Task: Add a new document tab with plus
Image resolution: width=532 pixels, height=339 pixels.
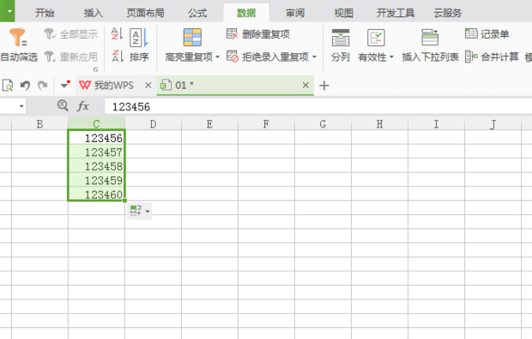Action: (x=324, y=86)
